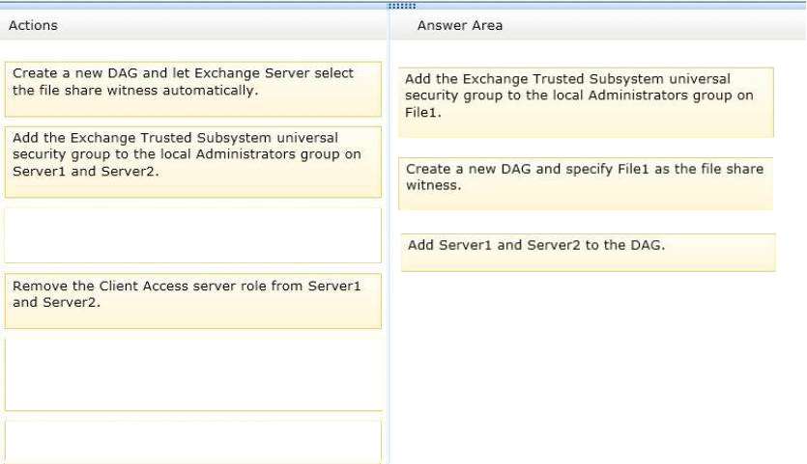Click 'Add Server1 and Server2 to the DAG' answer
The height and width of the screenshot is (464, 807).
[589, 253]
